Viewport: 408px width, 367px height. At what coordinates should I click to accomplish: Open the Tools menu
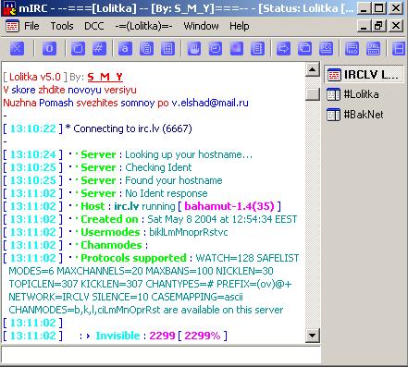(62, 26)
